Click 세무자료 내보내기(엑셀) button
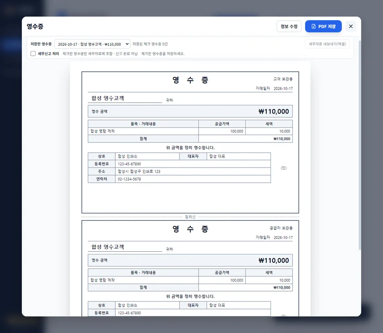The width and height of the screenshot is (383, 333). [327, 44]
